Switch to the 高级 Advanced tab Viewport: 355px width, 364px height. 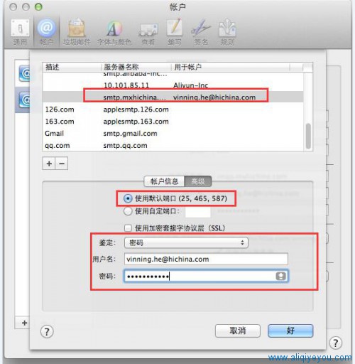click(x=198, y=181)
